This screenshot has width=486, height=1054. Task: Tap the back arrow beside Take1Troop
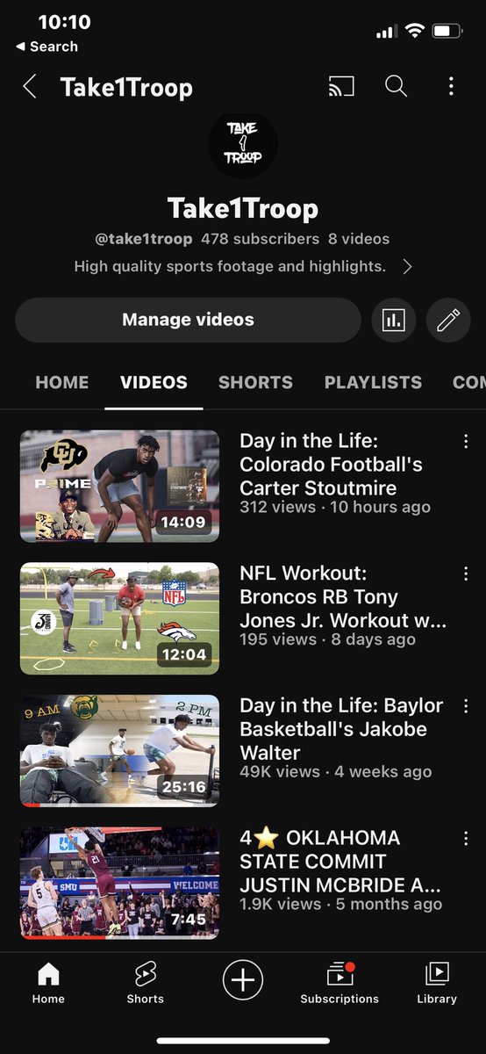pos(30,87)
